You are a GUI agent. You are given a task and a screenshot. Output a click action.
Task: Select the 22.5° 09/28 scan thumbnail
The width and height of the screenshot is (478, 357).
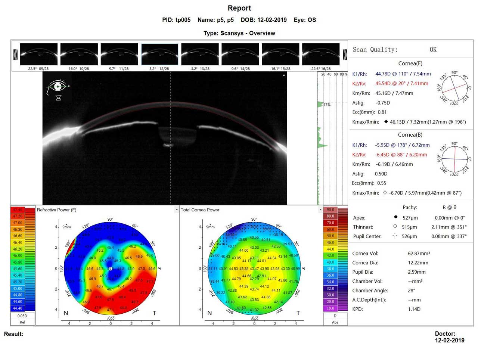pos(38,55)
